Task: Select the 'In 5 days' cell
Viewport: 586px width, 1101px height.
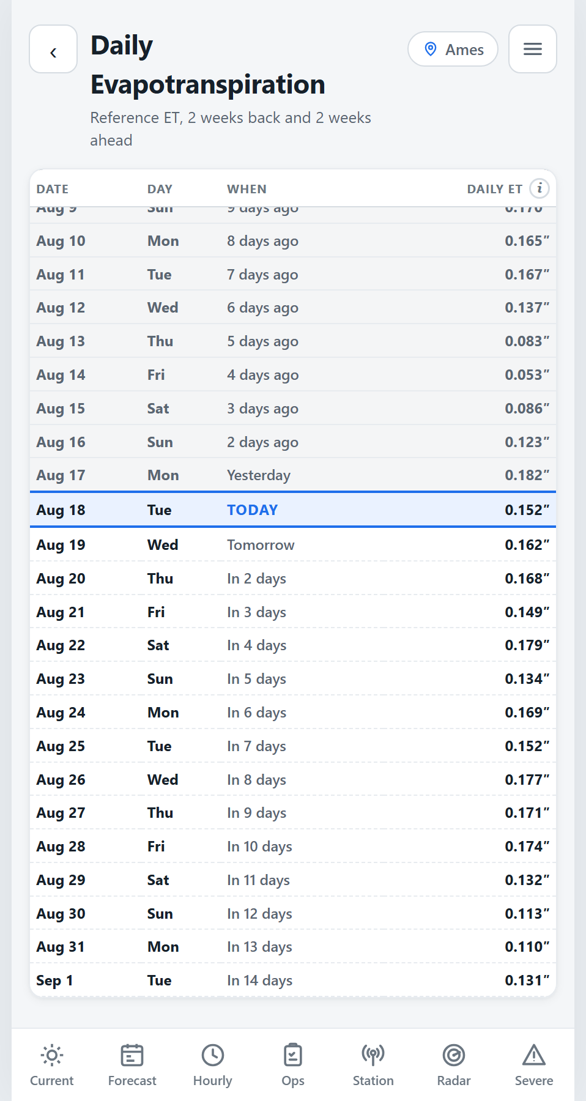Action: point(256,679)
